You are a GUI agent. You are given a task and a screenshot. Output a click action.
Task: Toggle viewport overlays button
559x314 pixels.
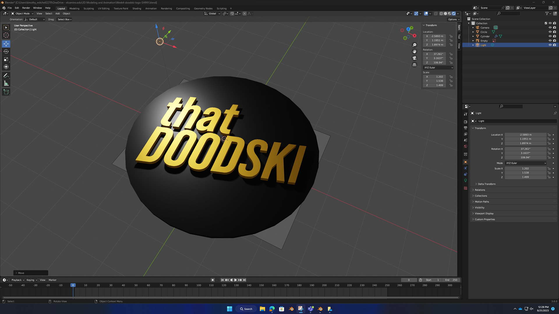point(426,14)
